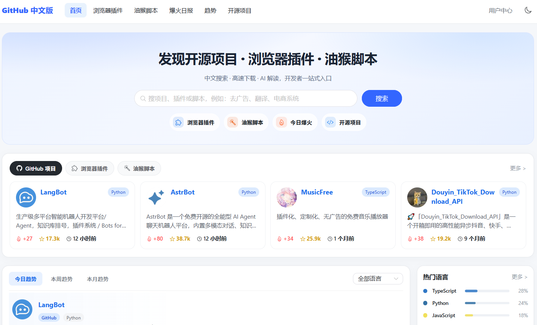This screenshot has height=325, width=537.
Task: Click the clock icon on the AstrBot card
Action: tap(199, 239)
